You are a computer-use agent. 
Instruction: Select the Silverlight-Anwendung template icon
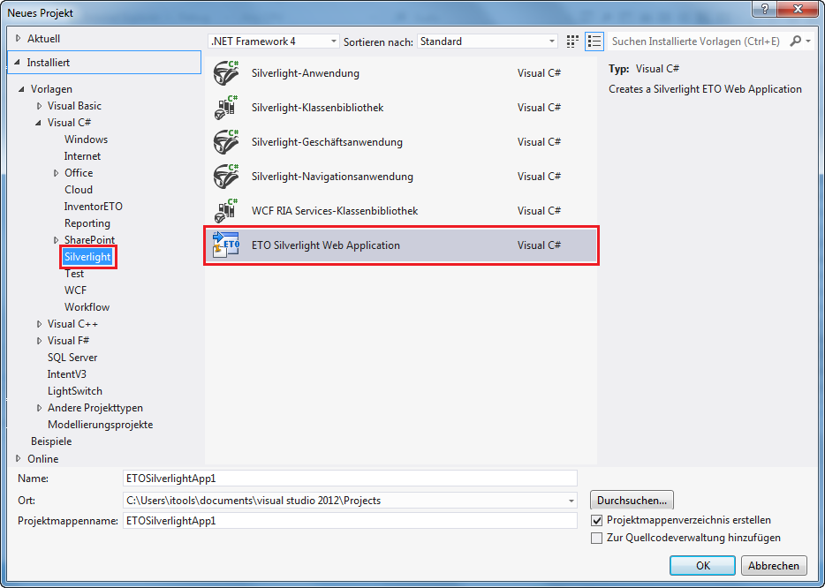click(x=226, y=73)
